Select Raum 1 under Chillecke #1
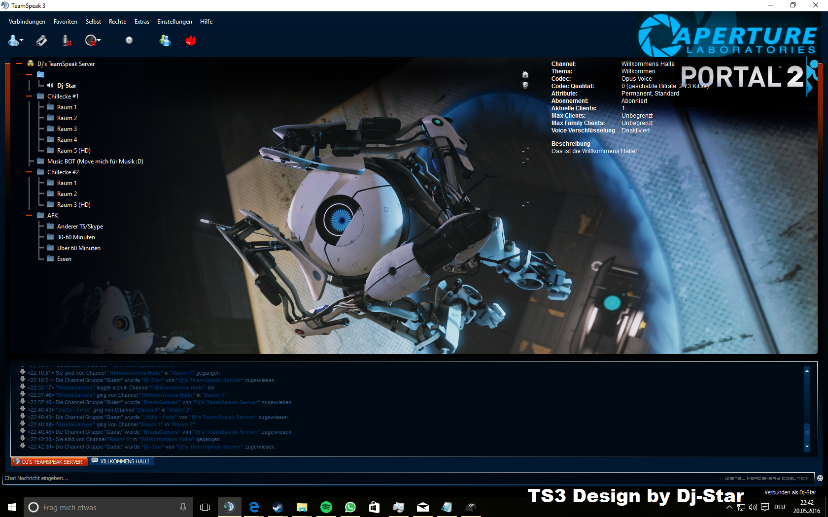828x517 pixels. [67, 107]
